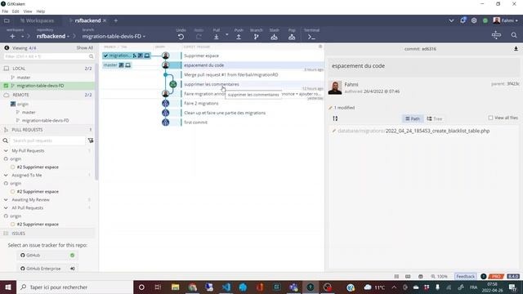Open the Pull options dropdown arrow
Screen dimensions: 523x294
click(x=227, y=34)
